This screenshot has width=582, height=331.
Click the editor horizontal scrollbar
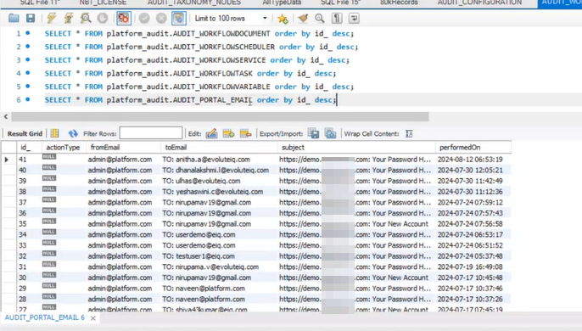click(x=220, y=116)
